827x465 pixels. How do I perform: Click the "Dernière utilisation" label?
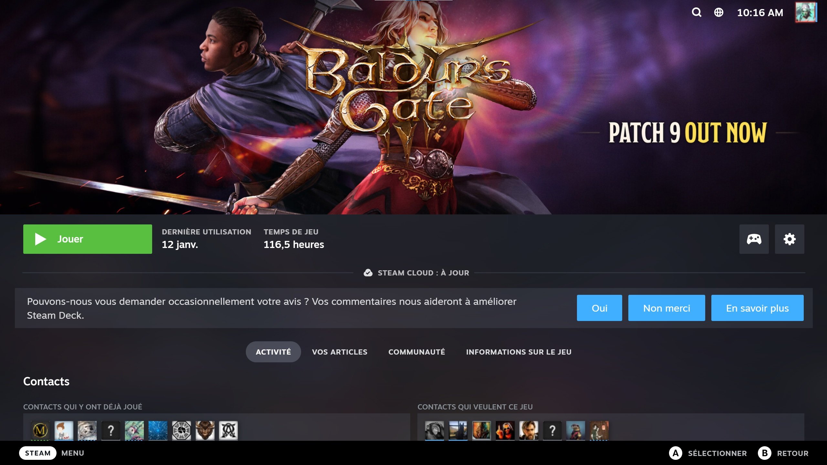[206, 232]
